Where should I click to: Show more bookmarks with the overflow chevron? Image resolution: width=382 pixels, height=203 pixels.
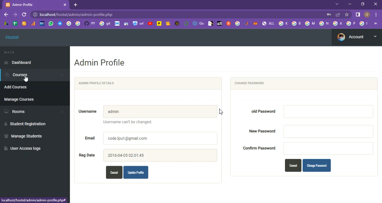click(375, 23)
